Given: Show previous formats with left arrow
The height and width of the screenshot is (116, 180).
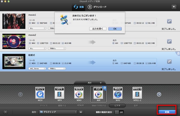Looking at the screenshot, I should point(20,94).
